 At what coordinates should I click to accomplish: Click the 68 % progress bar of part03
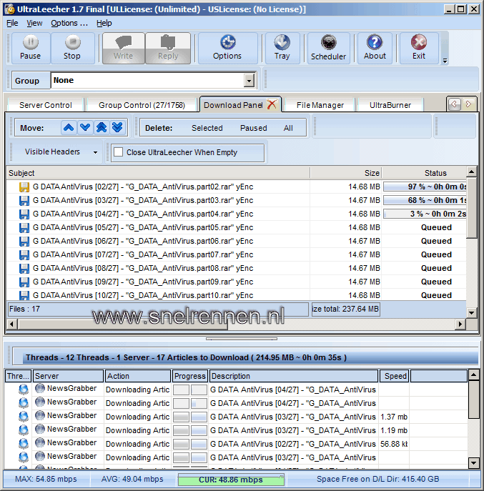point(425,200)
